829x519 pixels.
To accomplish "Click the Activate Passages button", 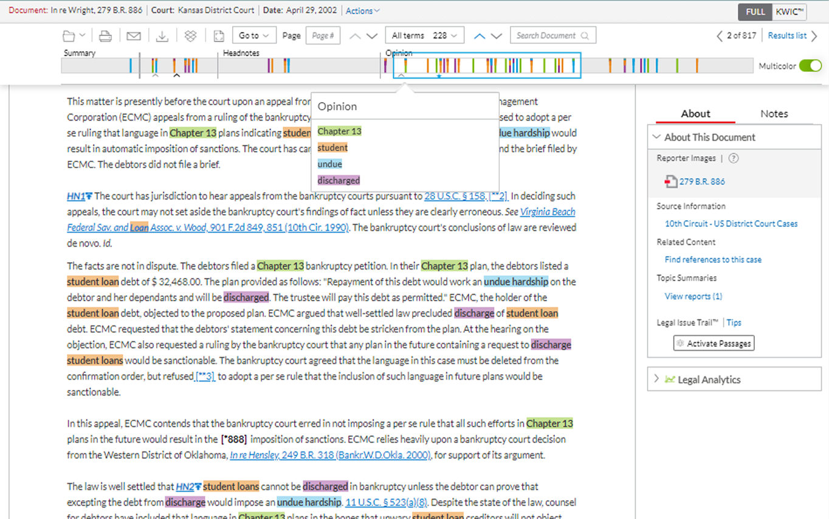I will (713, 343).
